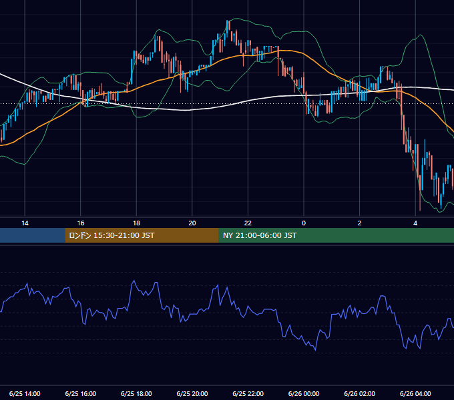Click the 4 hour label on price chart axis
The image size is (454, 400).
[x=415, y=223]
